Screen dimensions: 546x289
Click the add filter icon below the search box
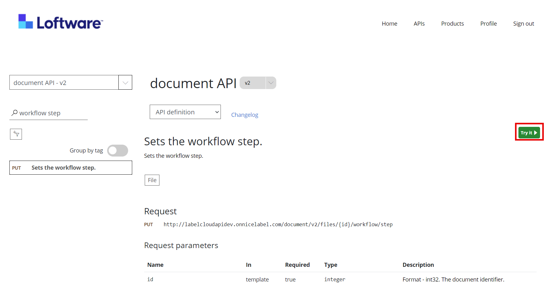16,134
